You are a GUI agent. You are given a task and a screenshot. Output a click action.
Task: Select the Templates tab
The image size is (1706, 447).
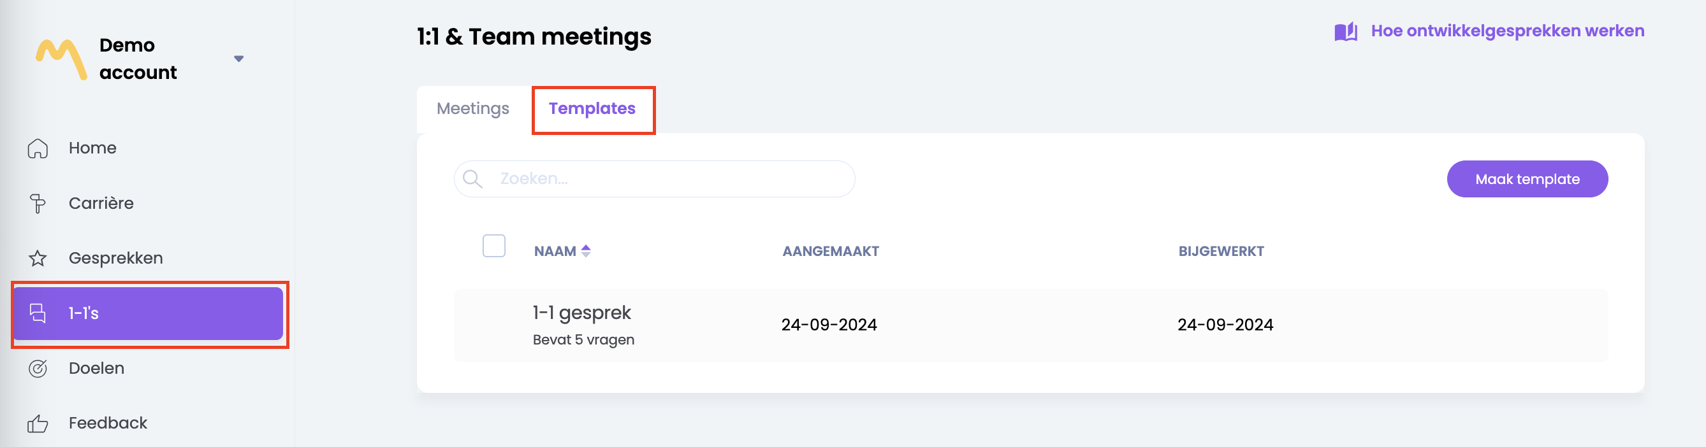click(592, 109)
